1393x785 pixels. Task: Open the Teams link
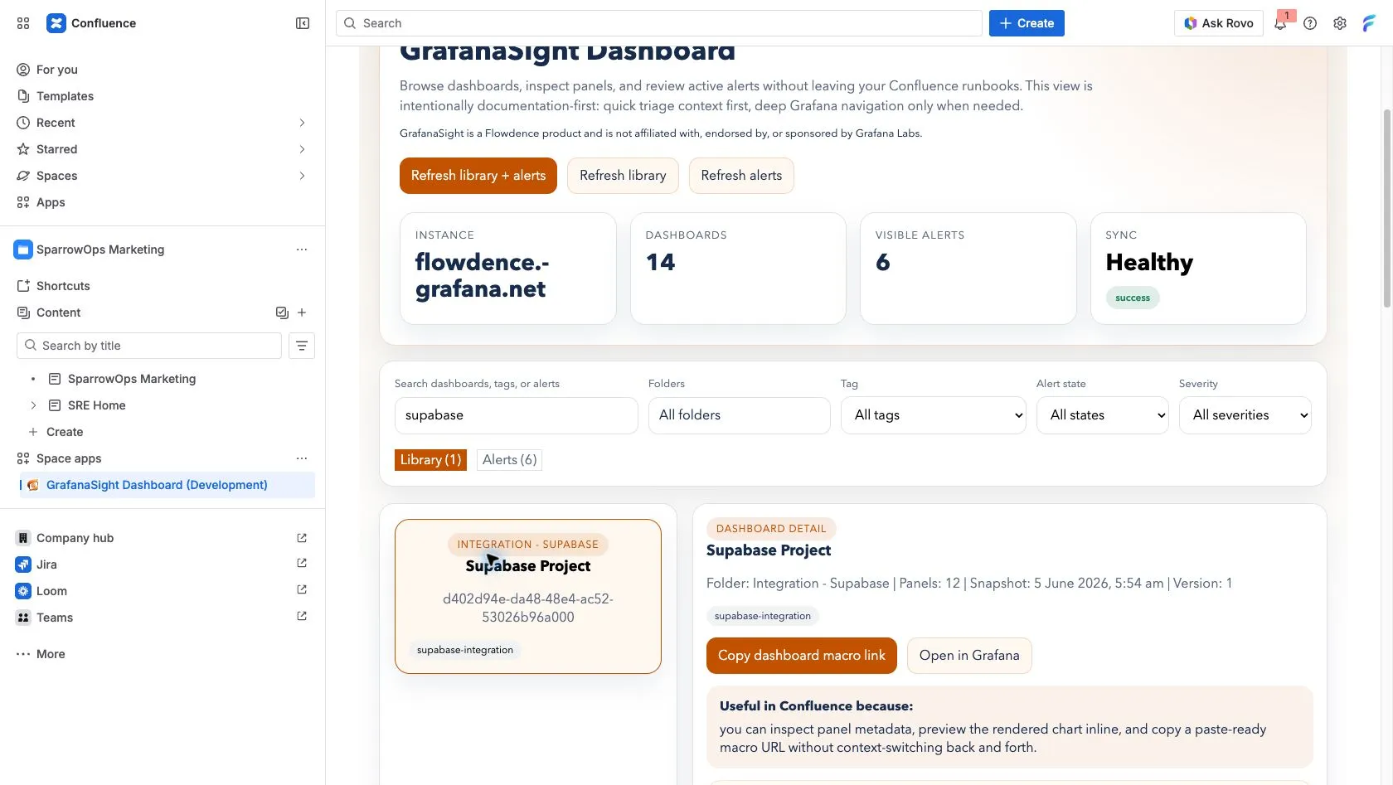pyautogui.click(x=55, y=618)
